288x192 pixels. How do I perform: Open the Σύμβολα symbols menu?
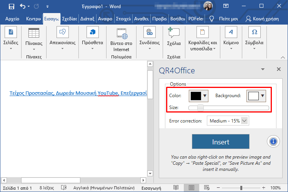click(x=255, y=38)
